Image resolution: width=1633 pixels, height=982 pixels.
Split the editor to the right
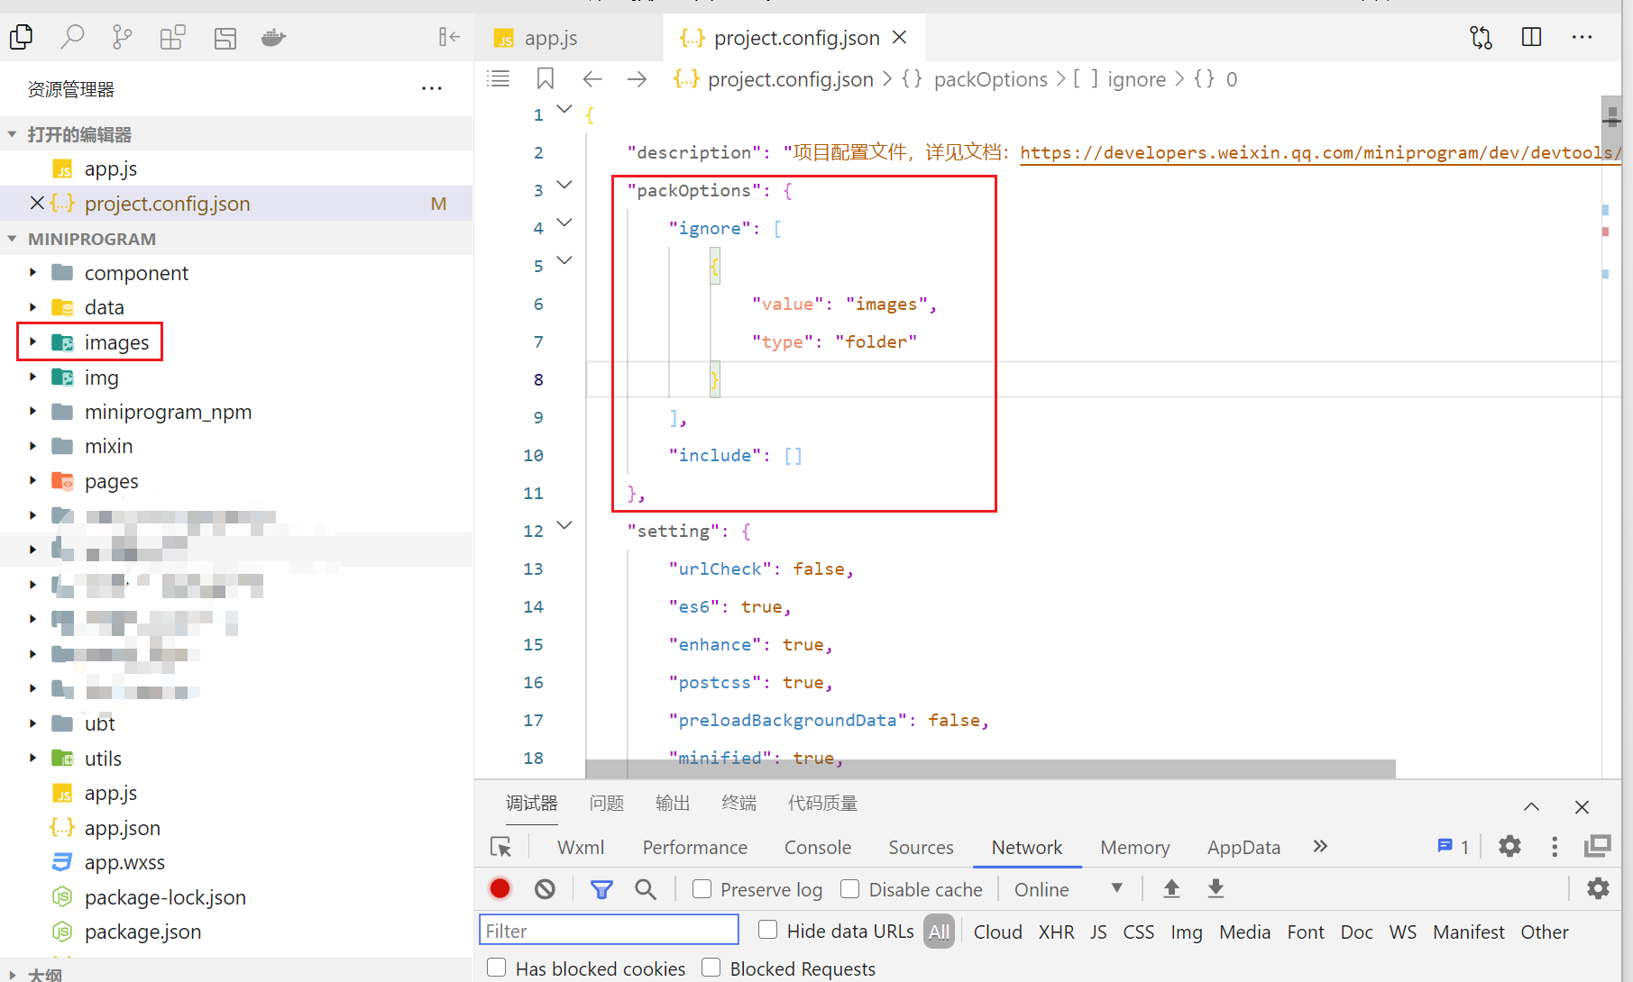[x=1531, y=37]
